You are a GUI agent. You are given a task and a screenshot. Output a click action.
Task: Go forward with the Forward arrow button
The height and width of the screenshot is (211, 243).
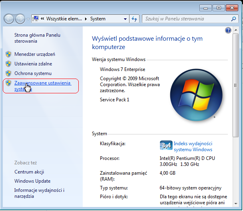(20, 19)
